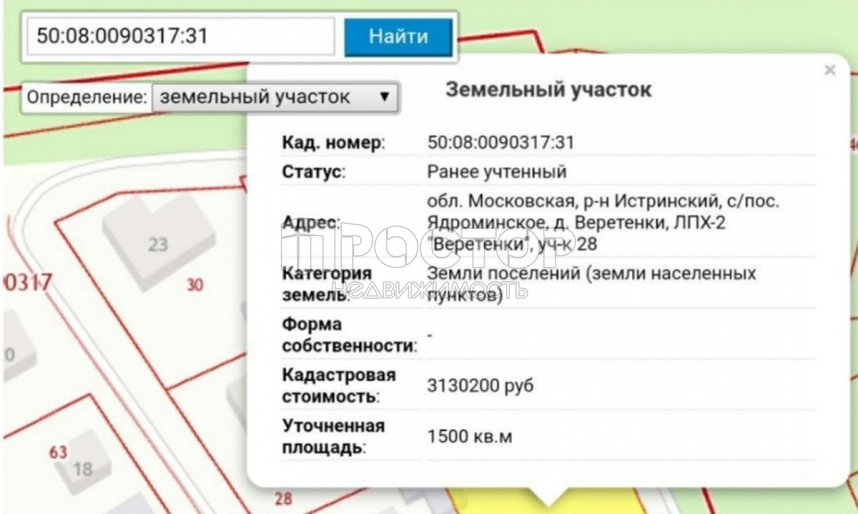Click the cadastral cost value 3130200 руб

coord(481,386)
